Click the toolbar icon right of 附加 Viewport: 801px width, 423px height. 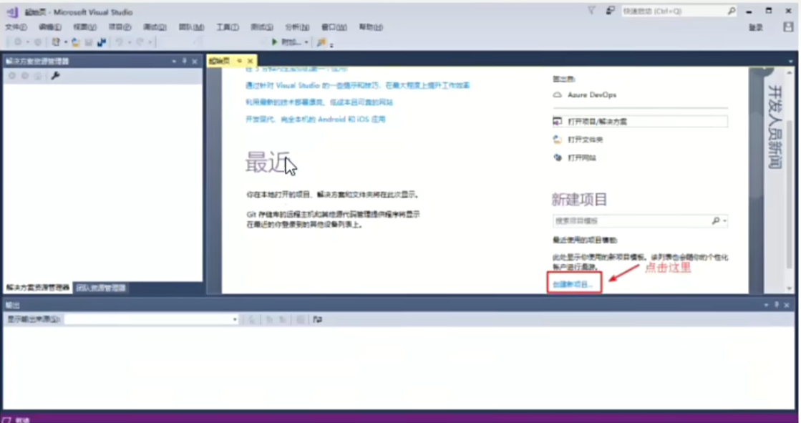point(321,42)
